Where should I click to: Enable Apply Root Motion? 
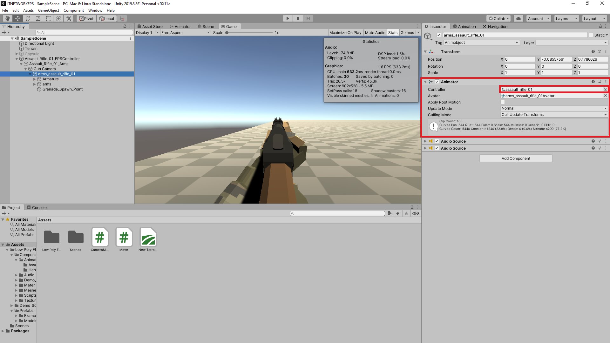(503, 102)
